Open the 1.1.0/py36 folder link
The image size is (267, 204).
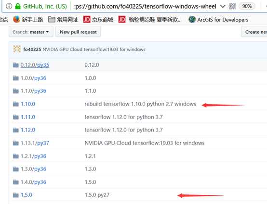[33, 91]
